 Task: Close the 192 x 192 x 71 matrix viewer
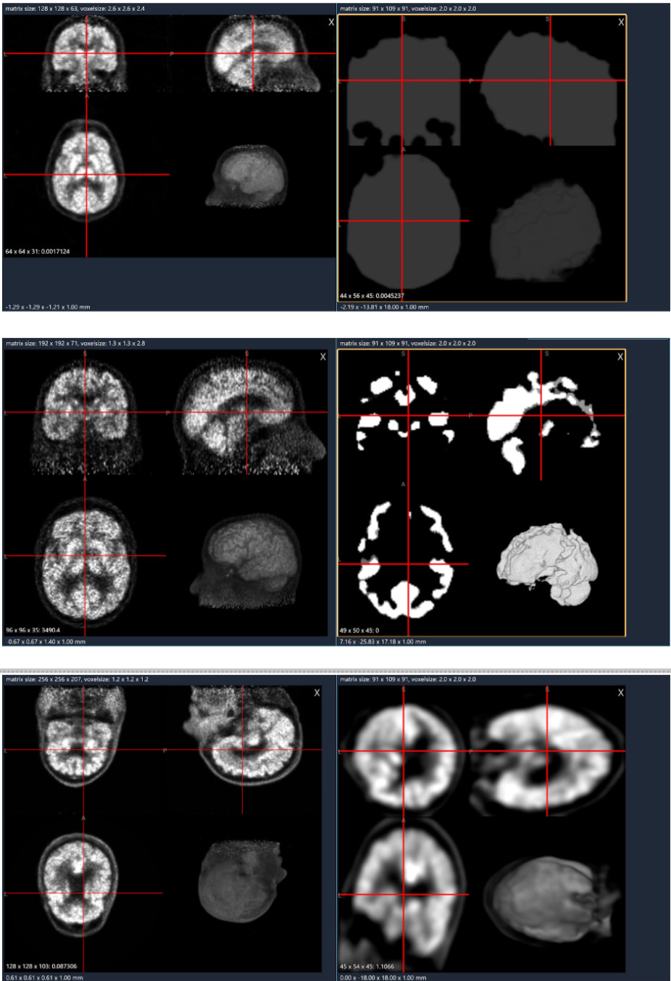(323, 357)
